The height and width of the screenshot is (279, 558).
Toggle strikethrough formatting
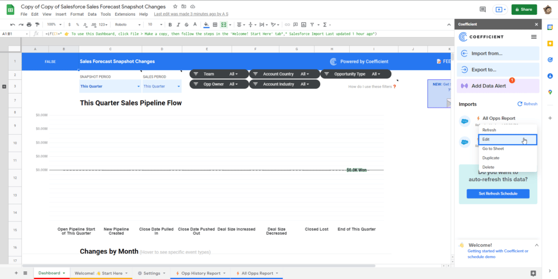186,24
